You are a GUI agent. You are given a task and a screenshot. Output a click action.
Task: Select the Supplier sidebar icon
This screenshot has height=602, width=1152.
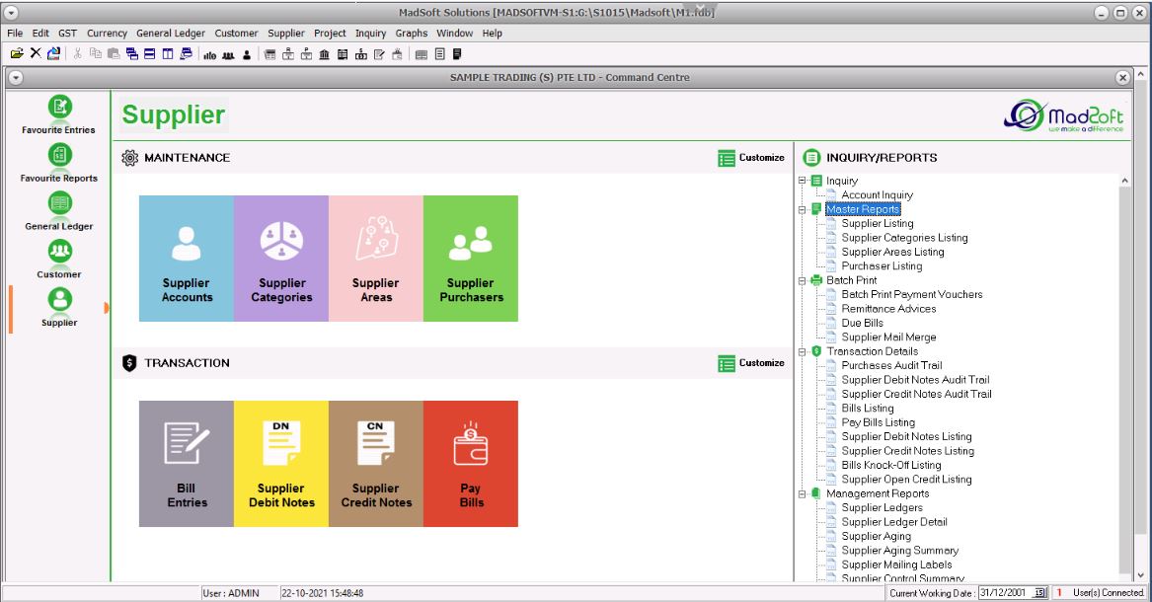[x=59, y=300]
